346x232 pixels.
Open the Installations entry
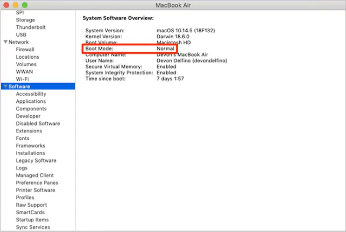30,153
